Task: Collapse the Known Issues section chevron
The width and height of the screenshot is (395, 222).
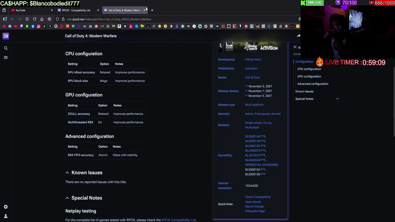Action: point(67,173)
